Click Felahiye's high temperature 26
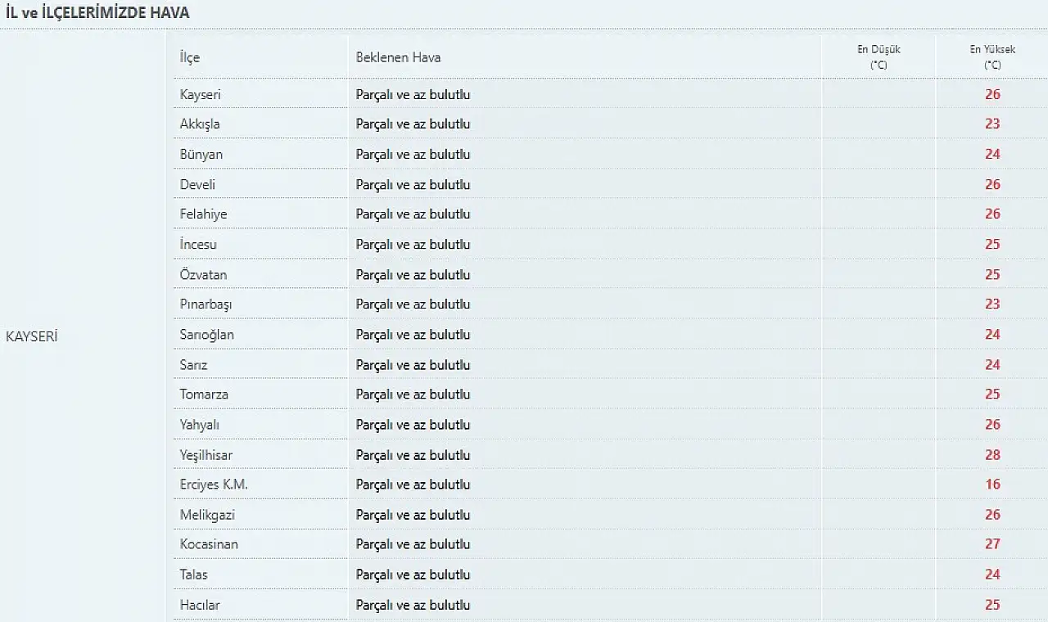This screenshot has width=1048, height=622. point(992,214)
